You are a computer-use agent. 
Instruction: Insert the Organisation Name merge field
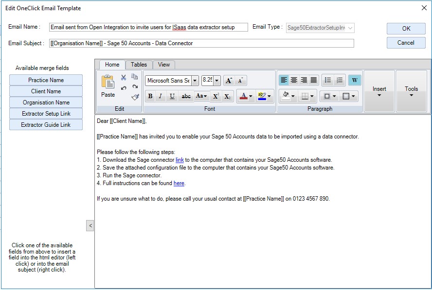tap(46, 102)
